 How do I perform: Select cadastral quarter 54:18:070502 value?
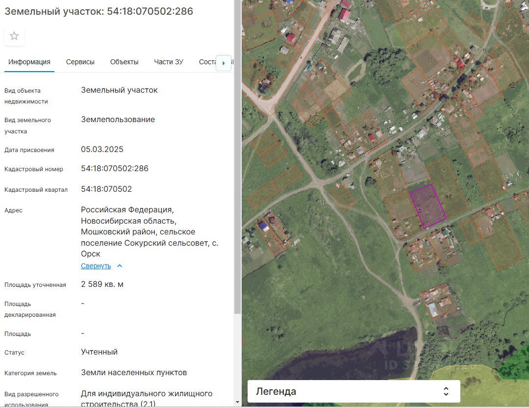[106, 189]
